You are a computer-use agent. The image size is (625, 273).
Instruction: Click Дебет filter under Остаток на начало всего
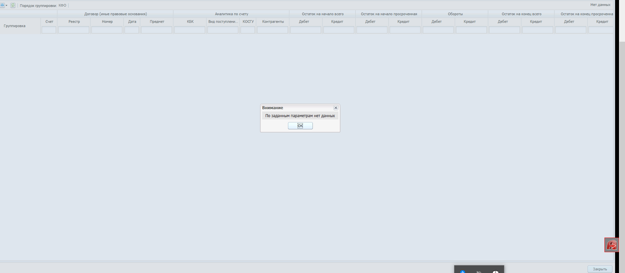click(x=306, y=30)
